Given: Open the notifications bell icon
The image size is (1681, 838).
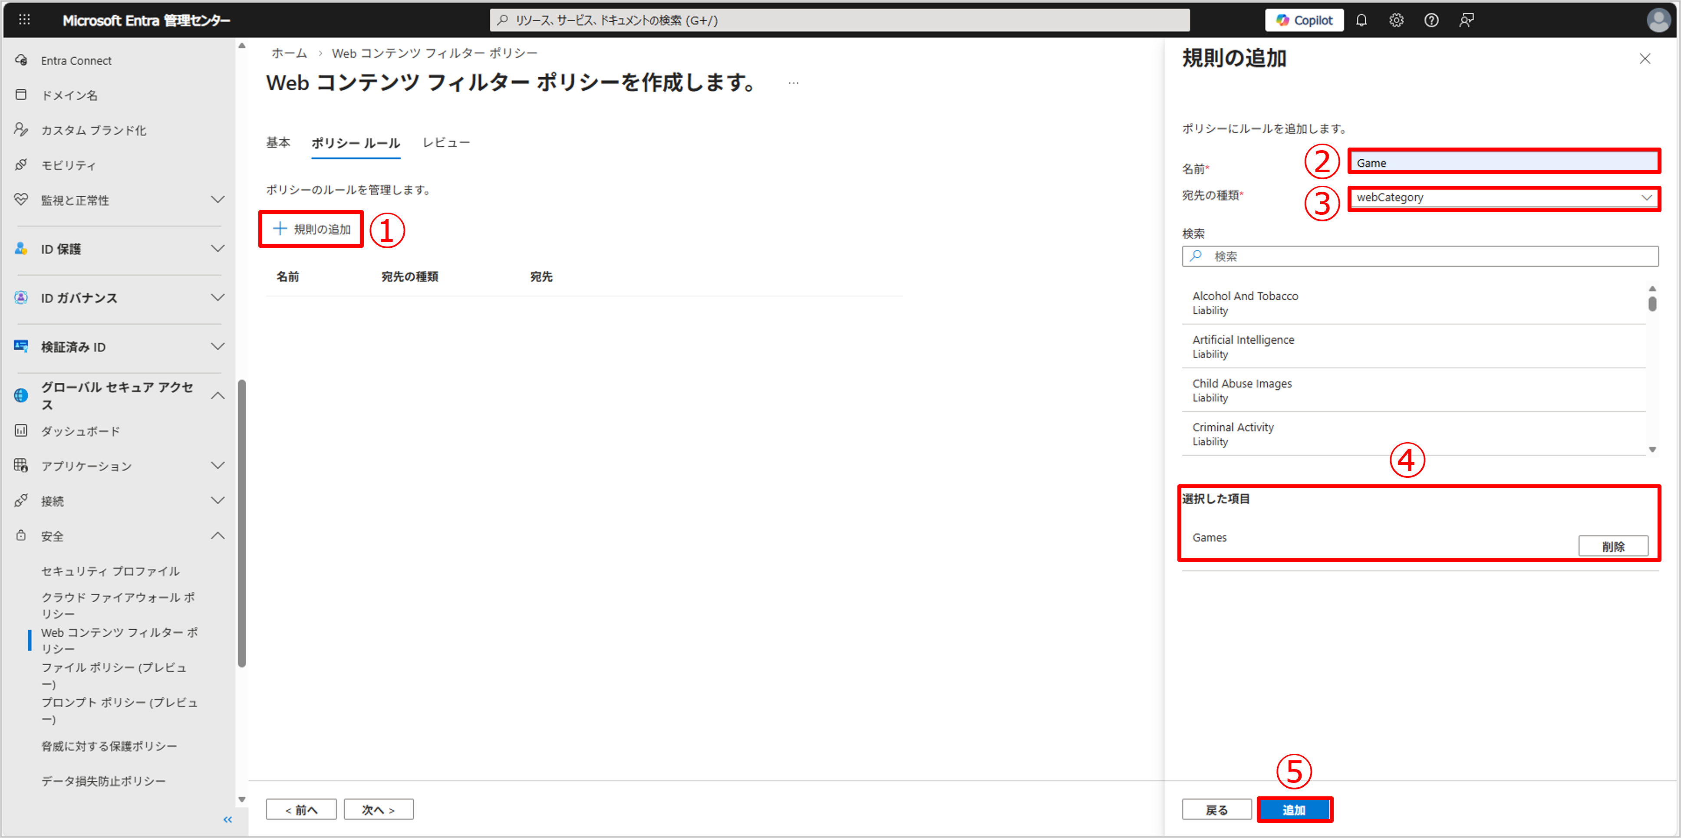Looking at the screenshot, I should 1361,20.
